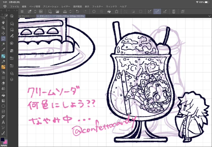The height and width of the screenshot is (147, 212).
Task: Open the Tool Property palette icon
Action: coord(12,30)
